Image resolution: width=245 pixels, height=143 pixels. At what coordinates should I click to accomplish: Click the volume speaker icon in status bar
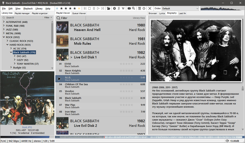[x=227, y=141]
